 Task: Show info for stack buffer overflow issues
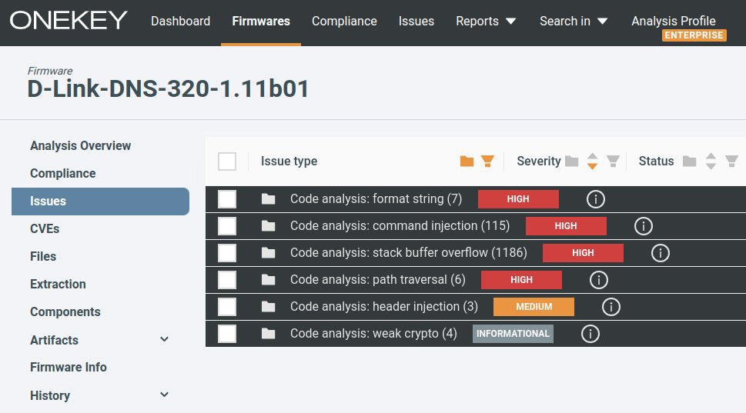pyautogui.click(x=661, y=253)
